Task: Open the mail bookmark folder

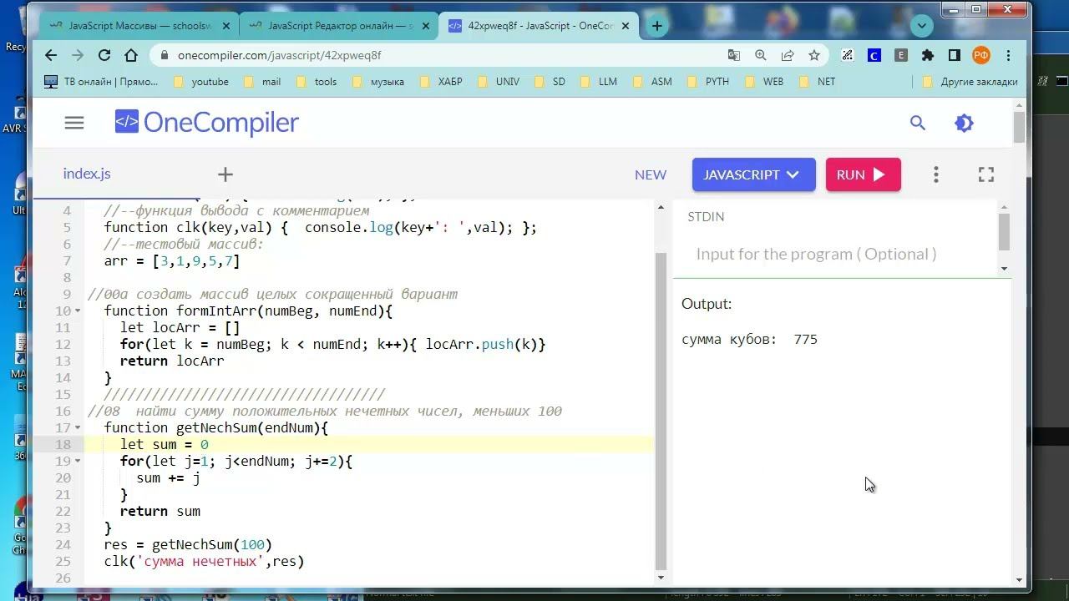Action: (x=262, y=82)
